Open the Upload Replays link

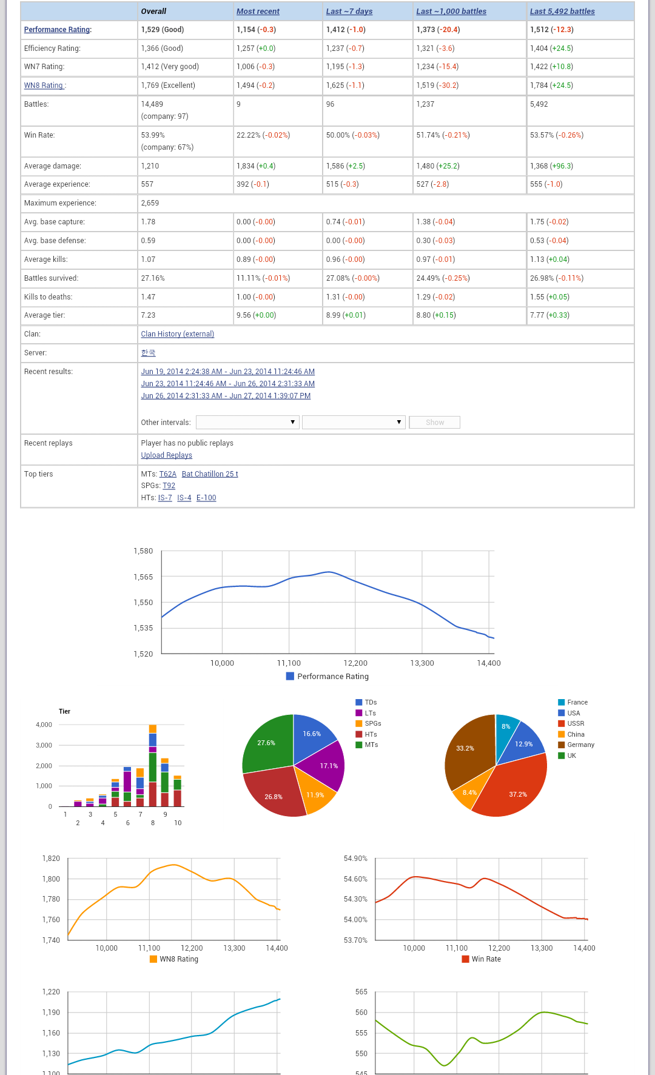(x=166, y=455)
